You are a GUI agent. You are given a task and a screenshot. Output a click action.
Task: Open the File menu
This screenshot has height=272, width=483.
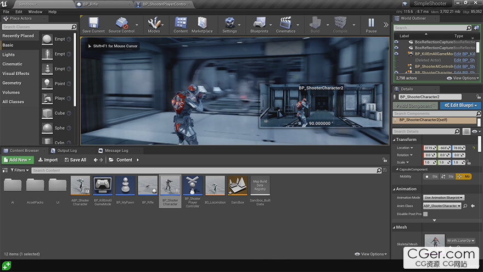point(6,12)
